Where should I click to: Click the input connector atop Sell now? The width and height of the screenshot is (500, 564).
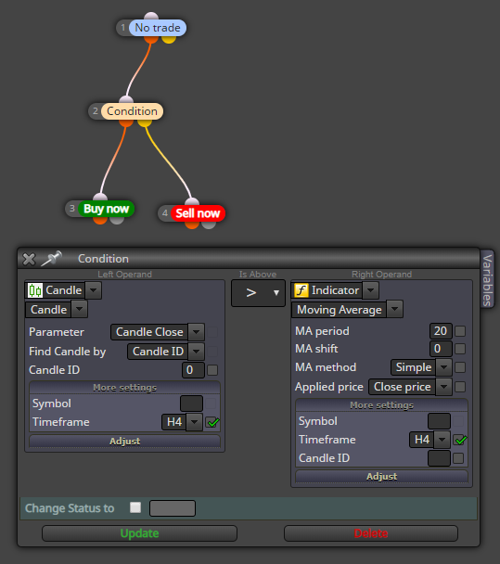tap(192, 202)
